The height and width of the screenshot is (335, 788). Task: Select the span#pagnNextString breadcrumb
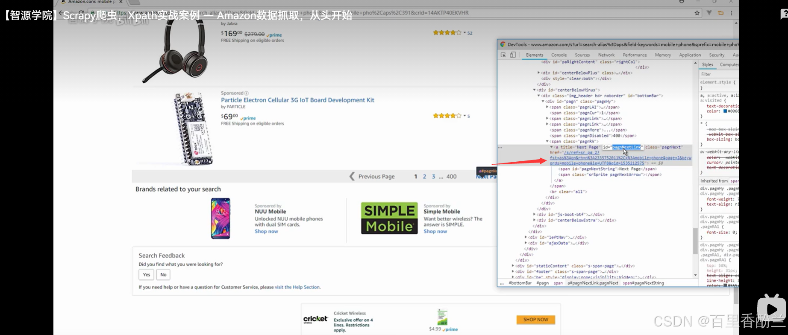pyautogui.click(x=643, y=283)
